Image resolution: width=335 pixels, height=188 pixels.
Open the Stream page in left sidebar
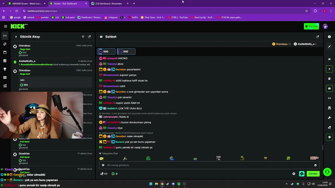click(x=5, y=36)
